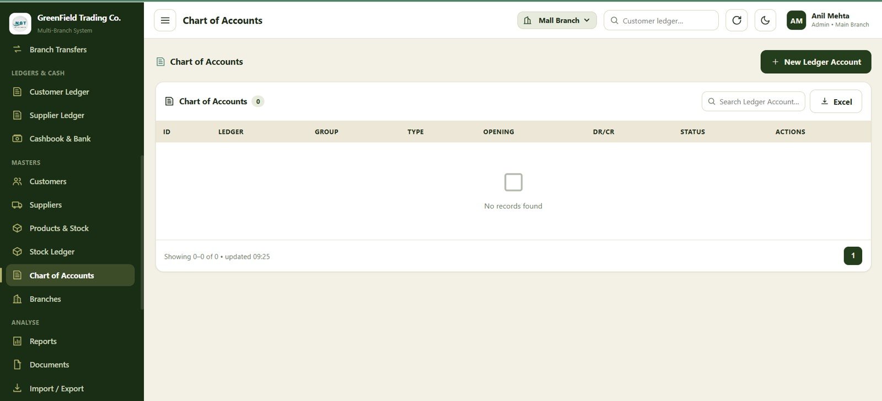This screenshot has height=401, width=882.
Task: Click the Chart of Accounts sidebar icon
Action: pos(17,275)
